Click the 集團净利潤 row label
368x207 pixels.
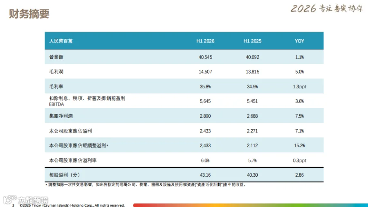coord(61,116)
